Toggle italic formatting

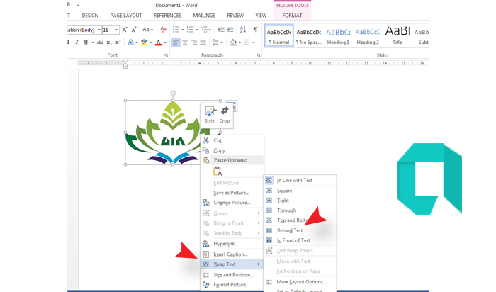77,43
